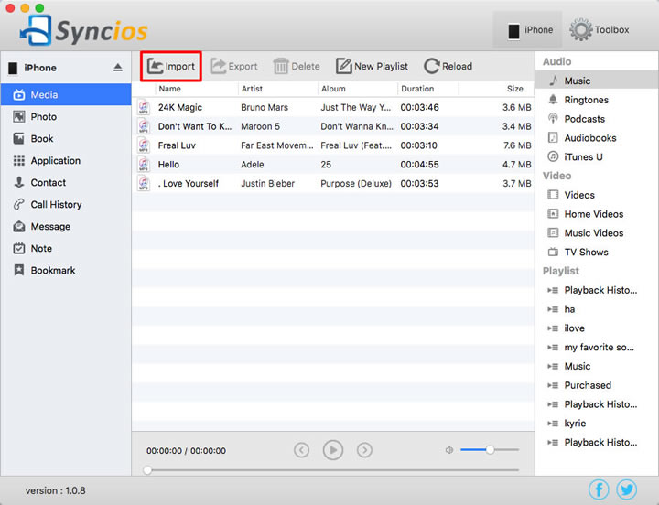Click the MP3 icon beside 24K Magic
This screenshot has width=659, height=505.
144,107
